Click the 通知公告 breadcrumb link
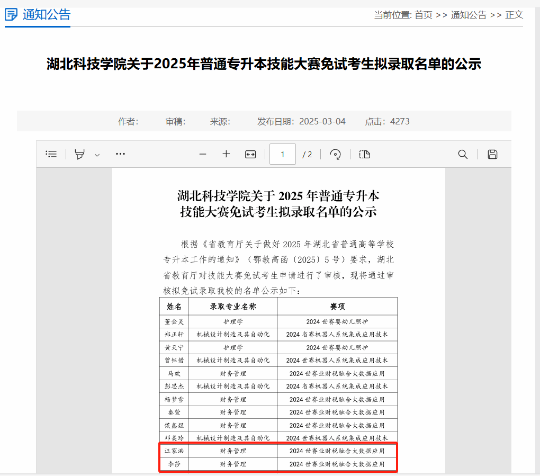 (469, 15)
